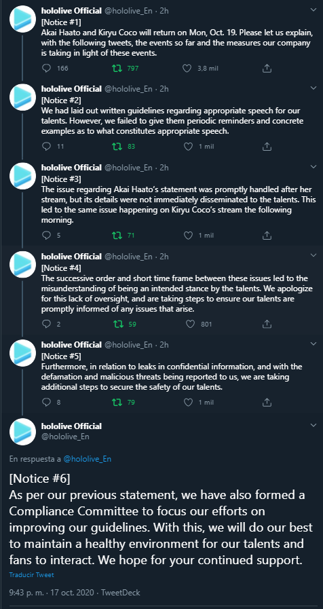
Task: Share the Notice #2 tweet
Action: pyautogui.click(x=267, y=147)
